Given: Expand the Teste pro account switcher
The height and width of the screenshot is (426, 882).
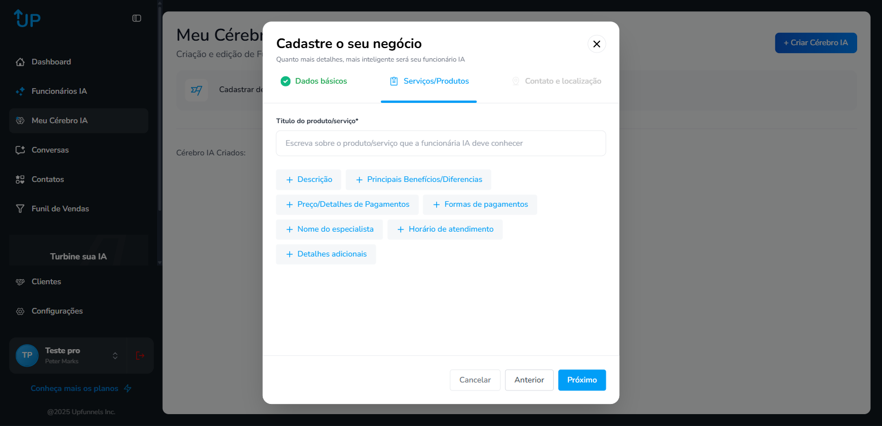Looking at the screenshot, I should [115, 355].
